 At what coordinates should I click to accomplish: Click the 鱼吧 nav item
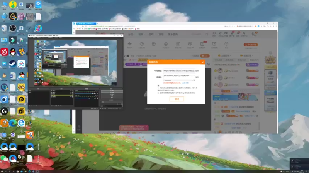161,34
